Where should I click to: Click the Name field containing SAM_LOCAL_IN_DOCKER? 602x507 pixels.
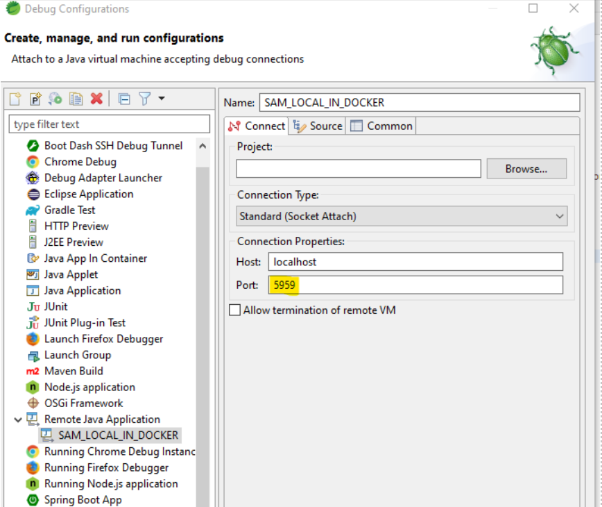pos(420,103)
